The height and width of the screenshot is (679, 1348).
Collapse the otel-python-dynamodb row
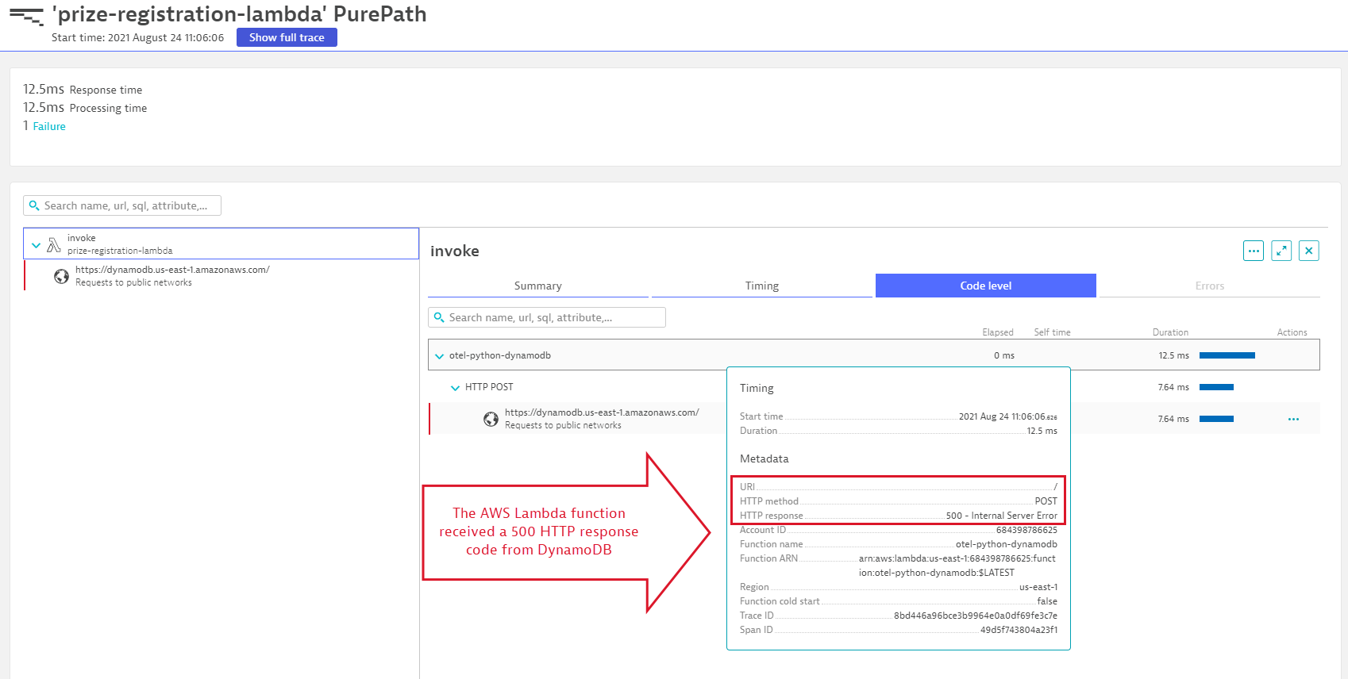click(x=440, y=356)
